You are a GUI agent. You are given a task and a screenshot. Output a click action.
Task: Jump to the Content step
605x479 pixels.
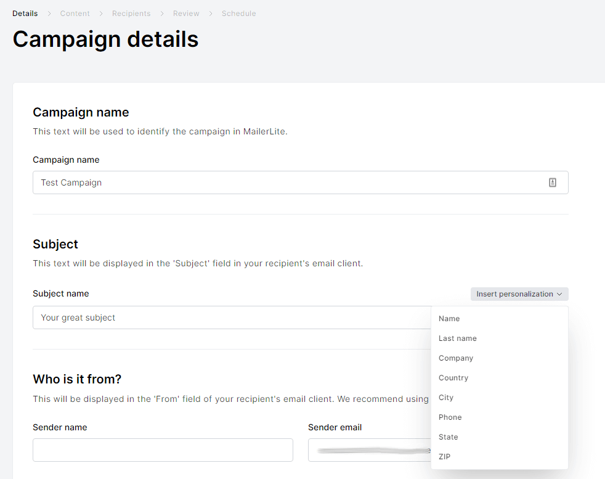point(75,14)
